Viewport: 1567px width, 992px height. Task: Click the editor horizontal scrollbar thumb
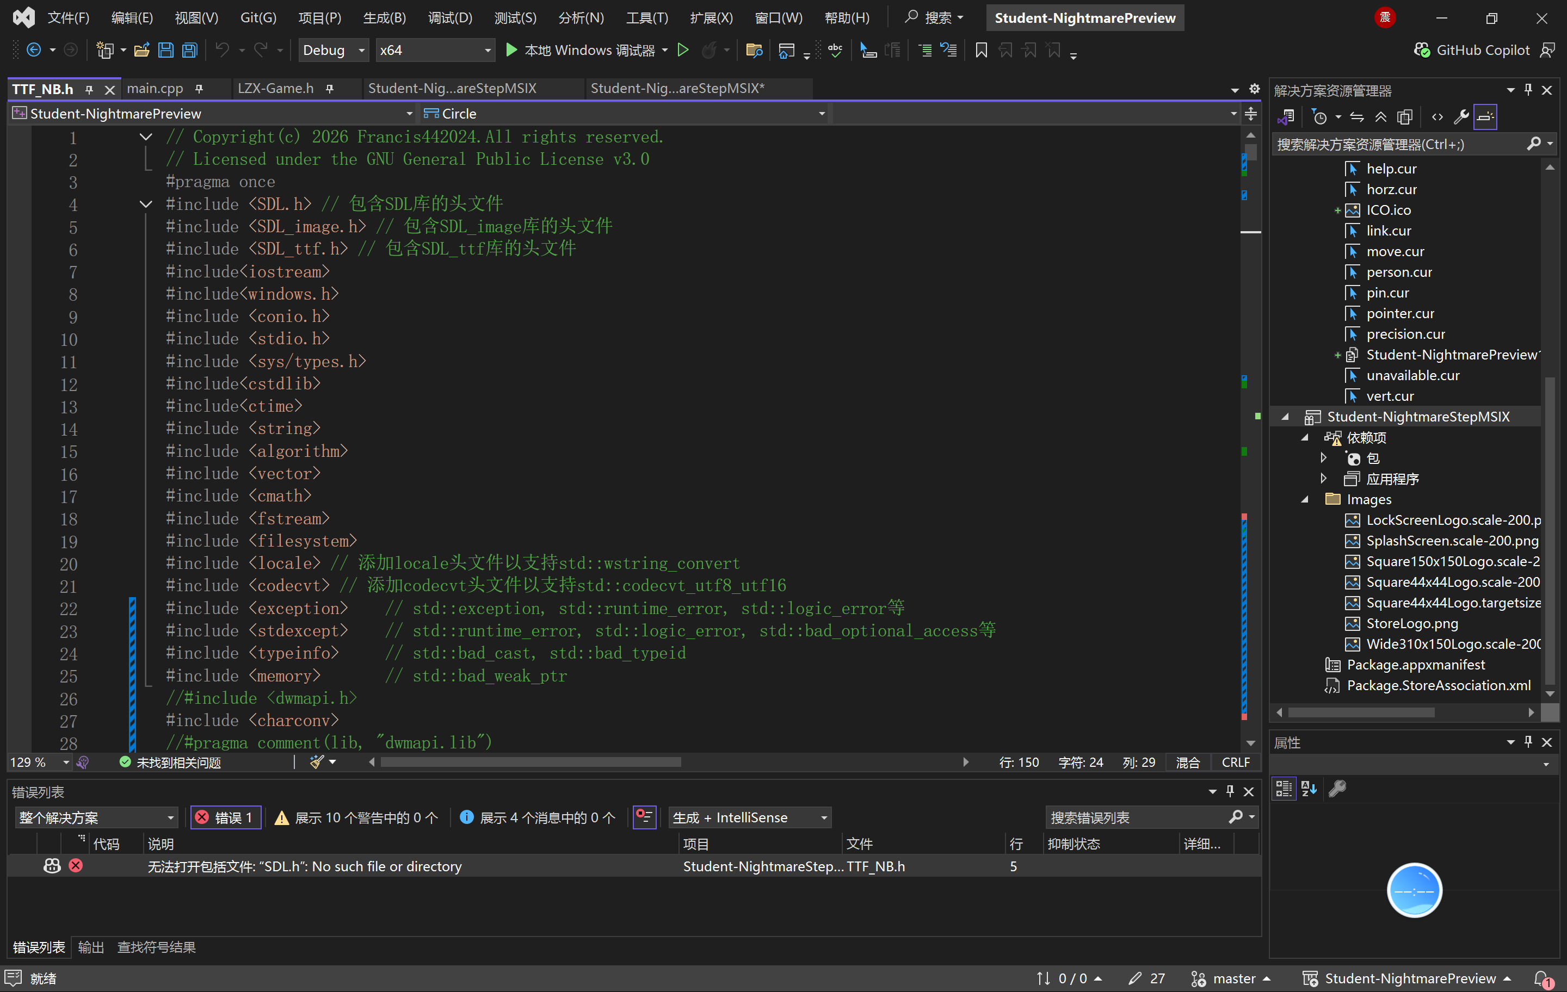[x=530, y=762]
